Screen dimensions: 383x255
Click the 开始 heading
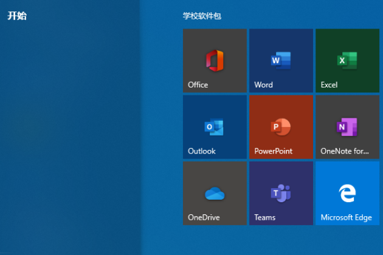[x=17, y=16]
